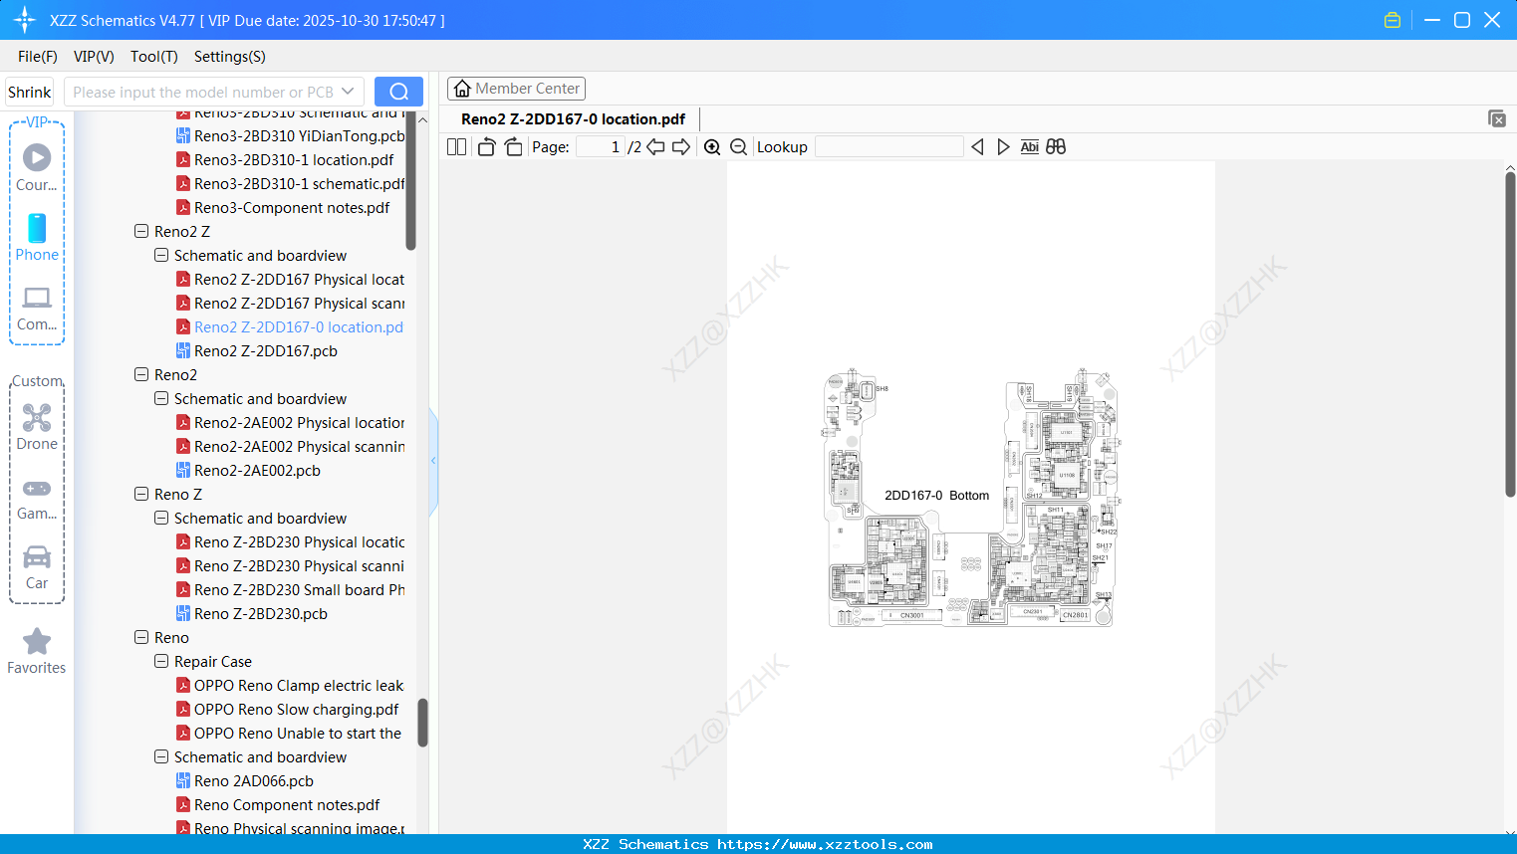Image resolution: width=1517 pixels, height=854 pixels.
Task: Open Reno2 Z-2DD167 Physical location file
Action: (299, 279)
